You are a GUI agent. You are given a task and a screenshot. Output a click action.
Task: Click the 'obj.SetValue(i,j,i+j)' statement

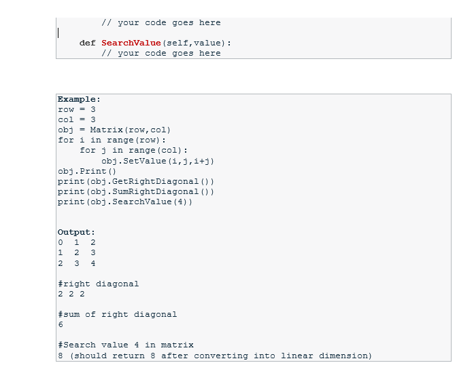158,161
